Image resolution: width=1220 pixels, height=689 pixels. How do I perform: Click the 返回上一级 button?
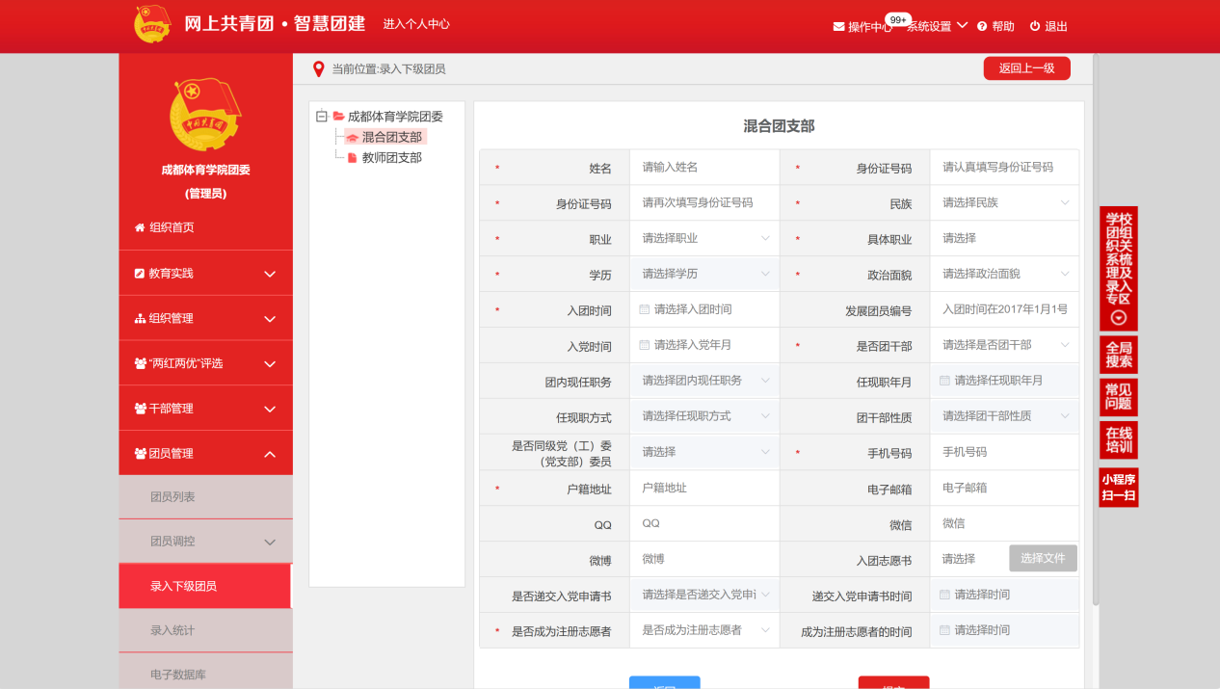pos(1026,68)
